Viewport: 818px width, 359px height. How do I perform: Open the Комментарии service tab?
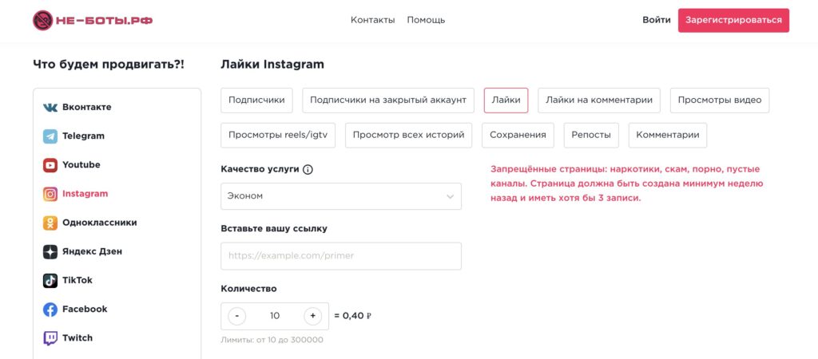(x=667, y=135)
